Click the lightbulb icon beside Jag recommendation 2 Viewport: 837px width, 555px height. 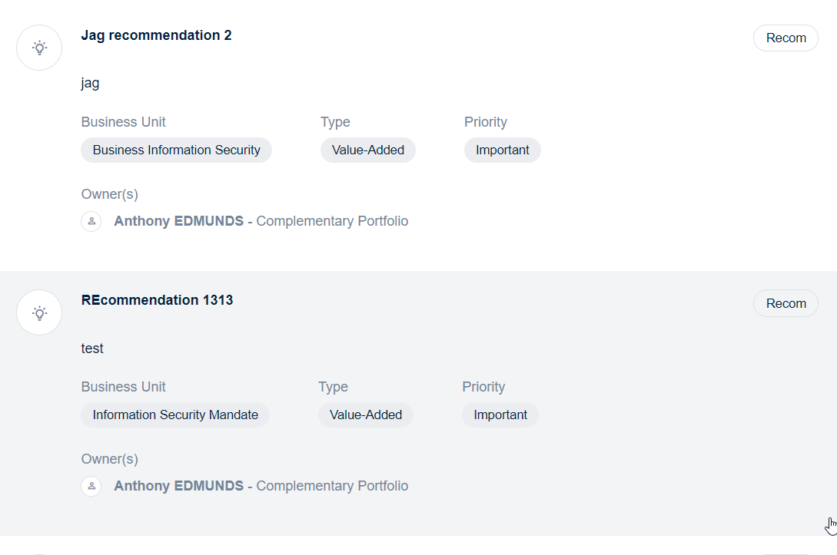pos(39,48)
